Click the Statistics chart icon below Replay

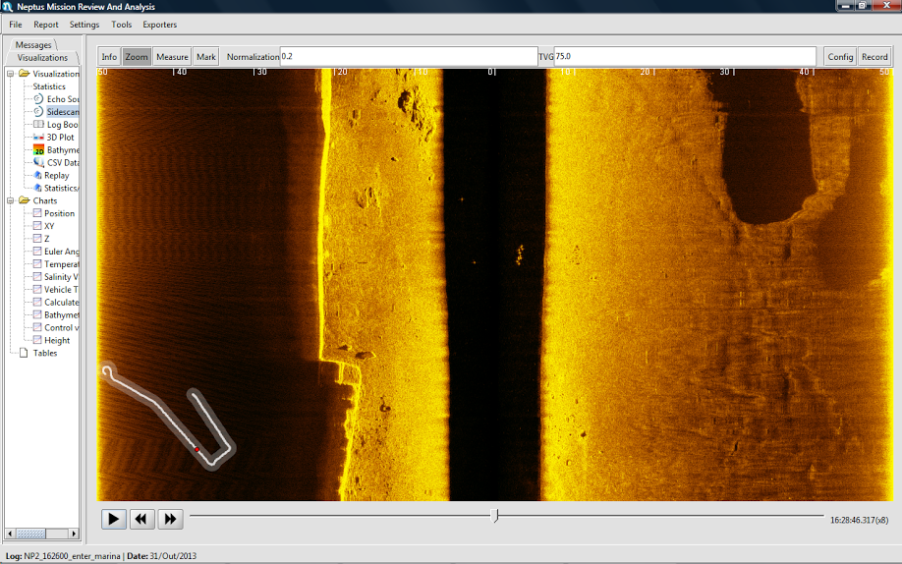(37, 188)
